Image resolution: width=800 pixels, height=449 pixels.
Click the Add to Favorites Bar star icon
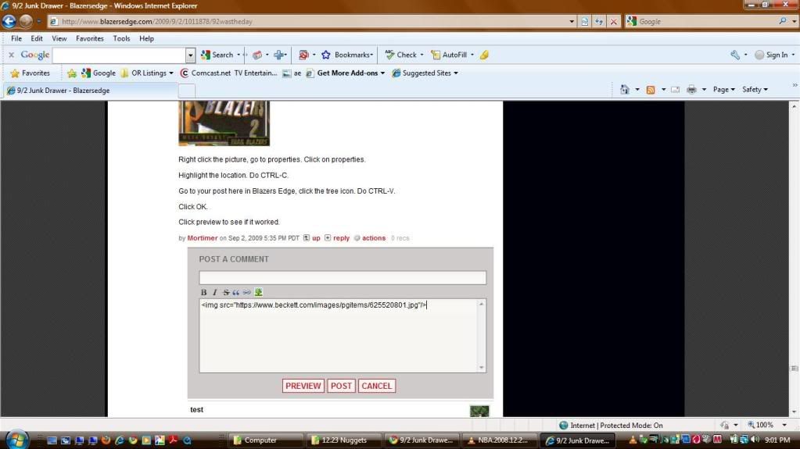72,73
